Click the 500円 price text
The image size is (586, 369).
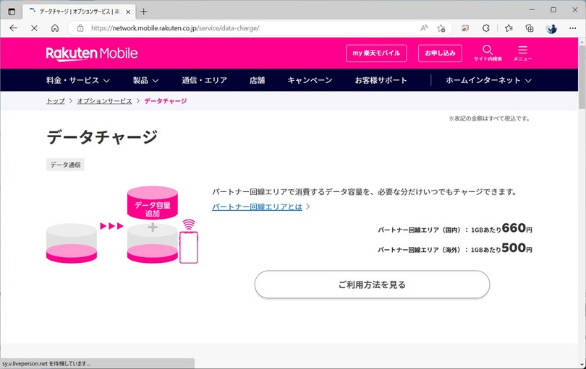pos(517,248)
